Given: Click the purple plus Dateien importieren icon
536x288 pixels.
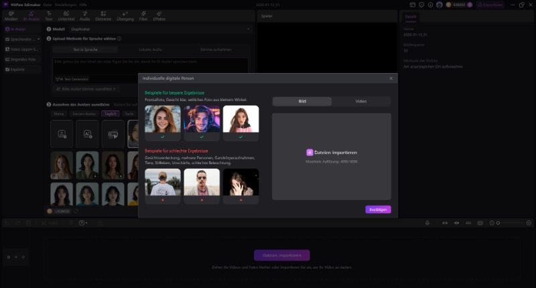Looking at the screenshot, I should [x=310, y=153].
